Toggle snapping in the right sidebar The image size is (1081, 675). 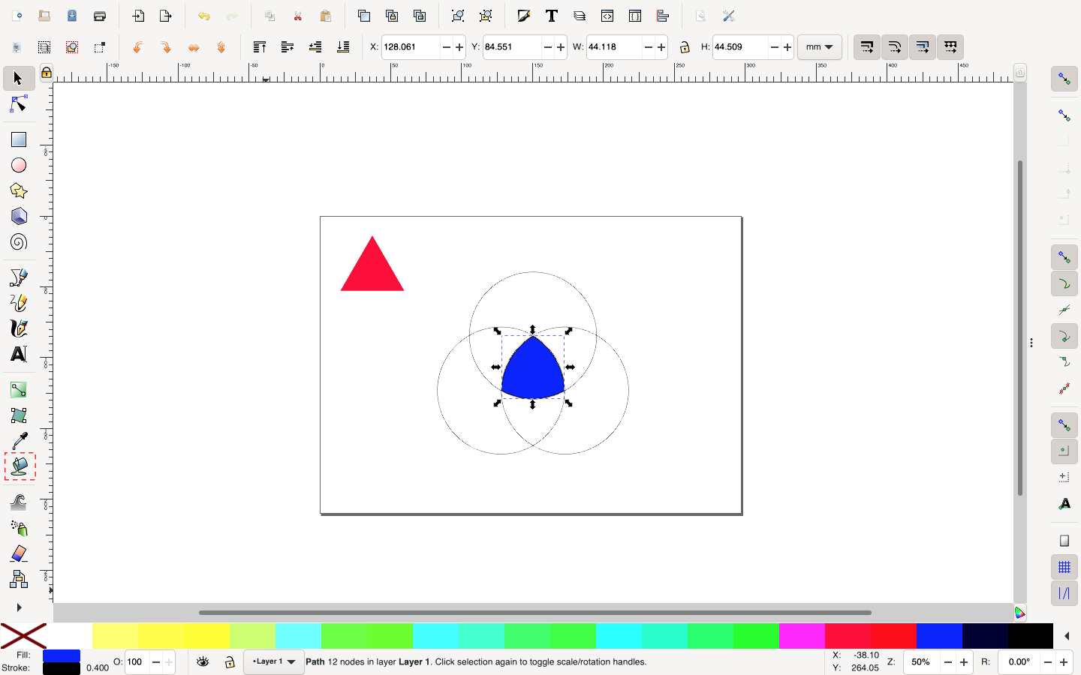(1064, 79)
